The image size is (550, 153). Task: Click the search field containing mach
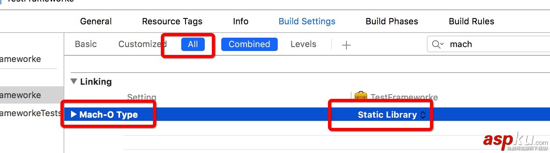click(x=488, y=44)
